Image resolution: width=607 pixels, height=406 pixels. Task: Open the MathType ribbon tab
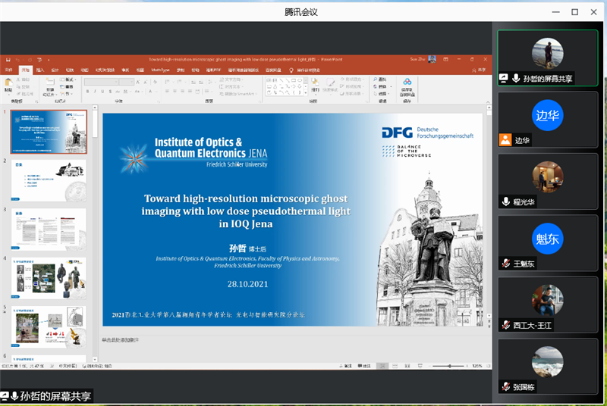pyautogui.click(x=160, y=70)
